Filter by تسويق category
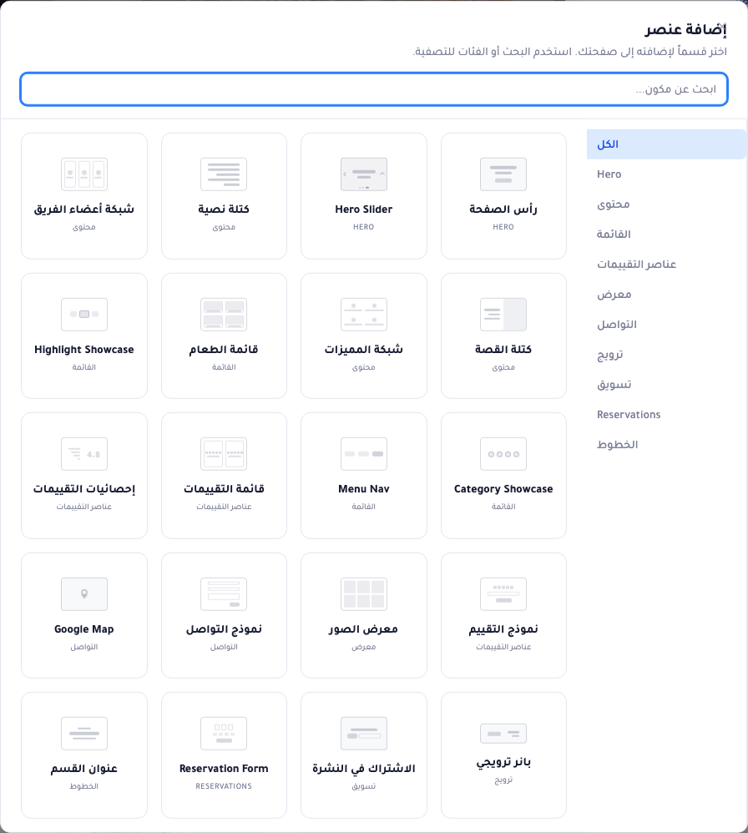The width and height of the screenshot is (748, 833). (666, 385)
